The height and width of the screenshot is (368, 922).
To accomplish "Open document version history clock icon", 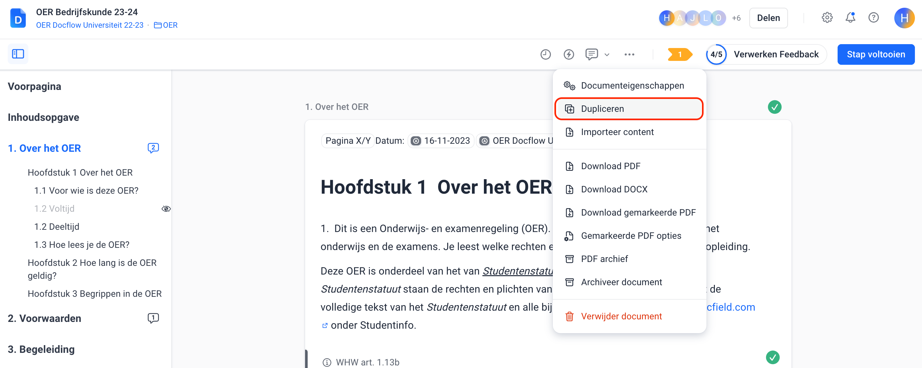I will (545, 54).
